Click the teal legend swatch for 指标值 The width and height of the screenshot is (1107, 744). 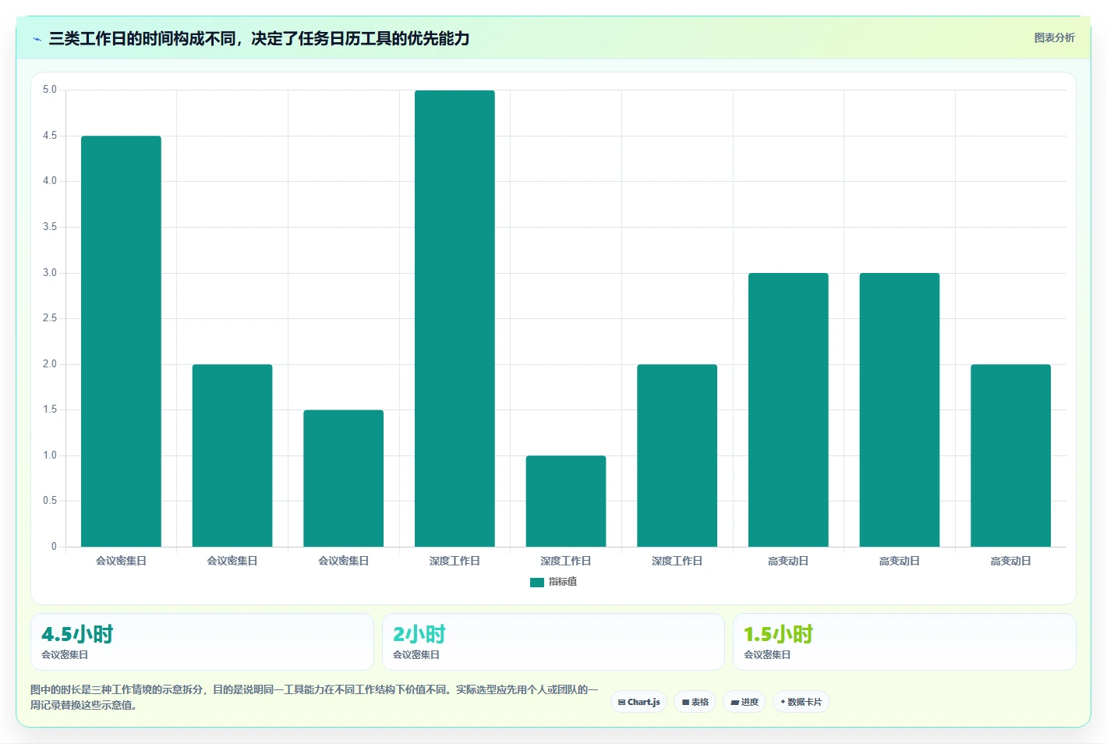(x=536, y=582)
